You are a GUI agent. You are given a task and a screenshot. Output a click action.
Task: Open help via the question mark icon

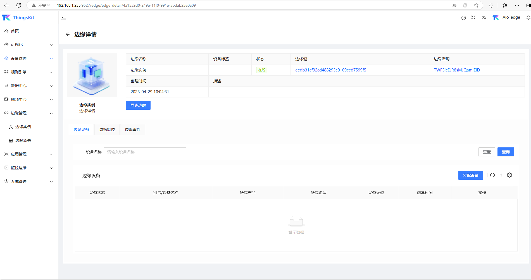click(x=463, y=18)
